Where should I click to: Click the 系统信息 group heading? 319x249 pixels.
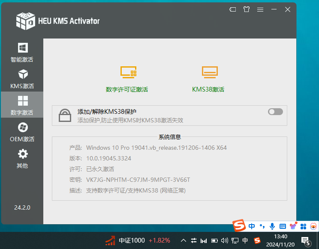(x=170, y=137)
